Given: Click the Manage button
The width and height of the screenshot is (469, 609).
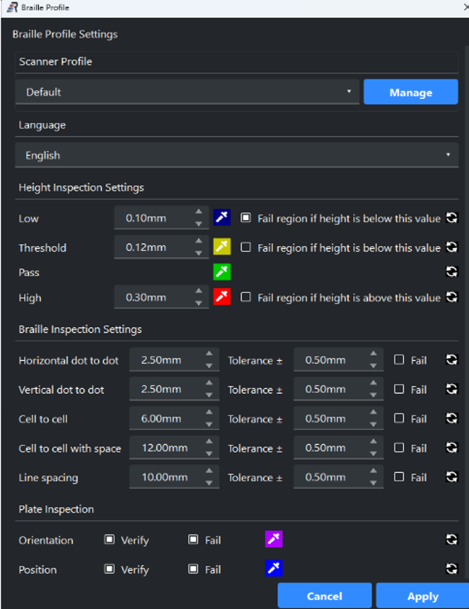Looking at the screenshot, I should click(411, 92).
